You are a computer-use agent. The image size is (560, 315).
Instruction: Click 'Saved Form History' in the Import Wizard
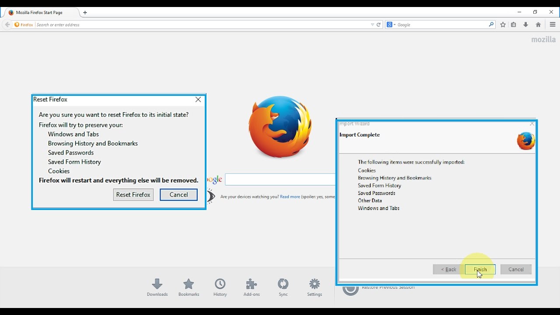coord(379,185)
